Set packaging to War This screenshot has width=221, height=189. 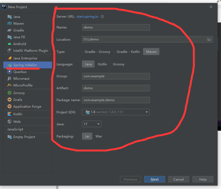99,136
